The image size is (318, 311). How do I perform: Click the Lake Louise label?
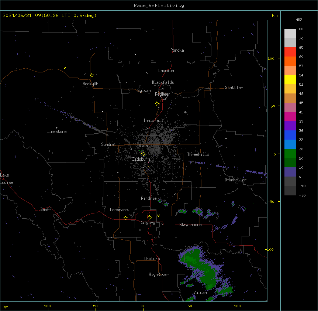click(x=7, y=179)
